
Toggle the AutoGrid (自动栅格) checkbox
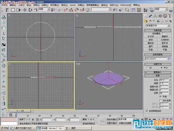pos(163,33)
